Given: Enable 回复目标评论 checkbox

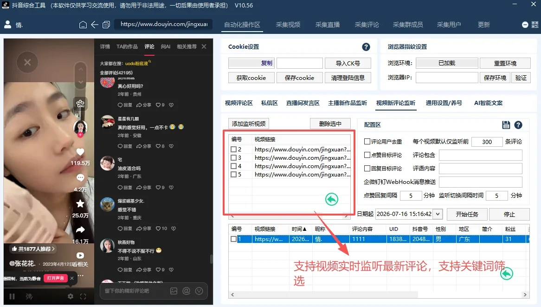Looking at the screenshot, I should click(x=367, y=169).
